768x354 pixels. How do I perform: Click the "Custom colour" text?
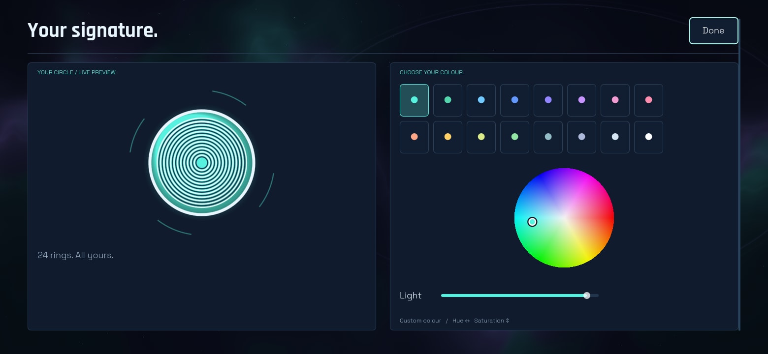coord(420,321)
